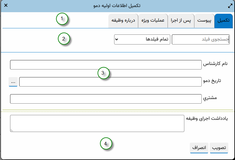Focus the جستجوی فیلد search box
The image size is (235, 160).
pyautogui.click(x=201, y=39)
